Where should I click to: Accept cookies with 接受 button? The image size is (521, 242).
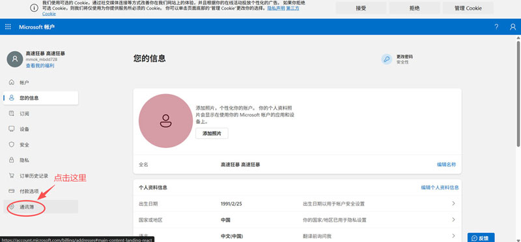361,8
